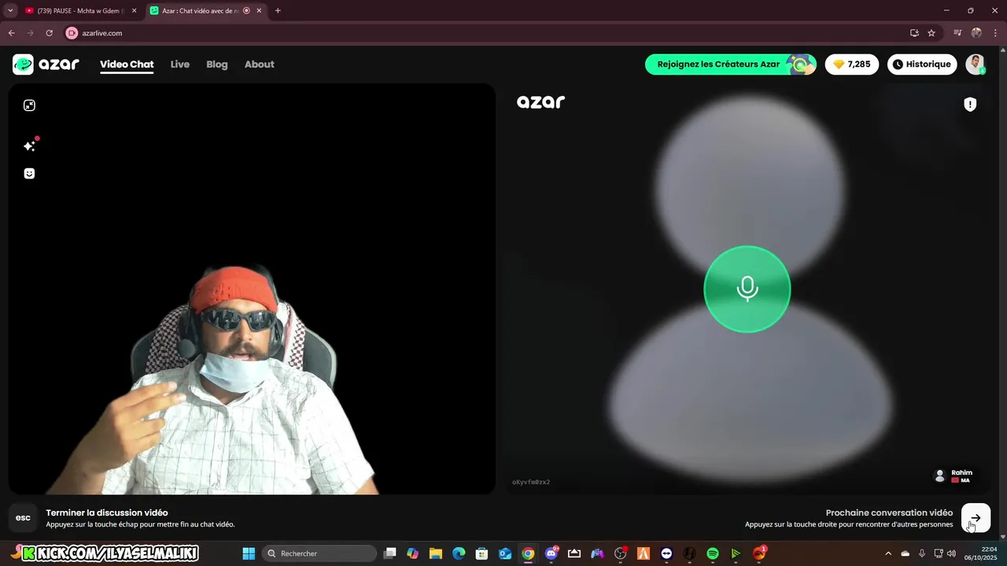Viewport: 1007px width, 566px height.
Task: Close the Azar browser tab
Action: [259, 11]
